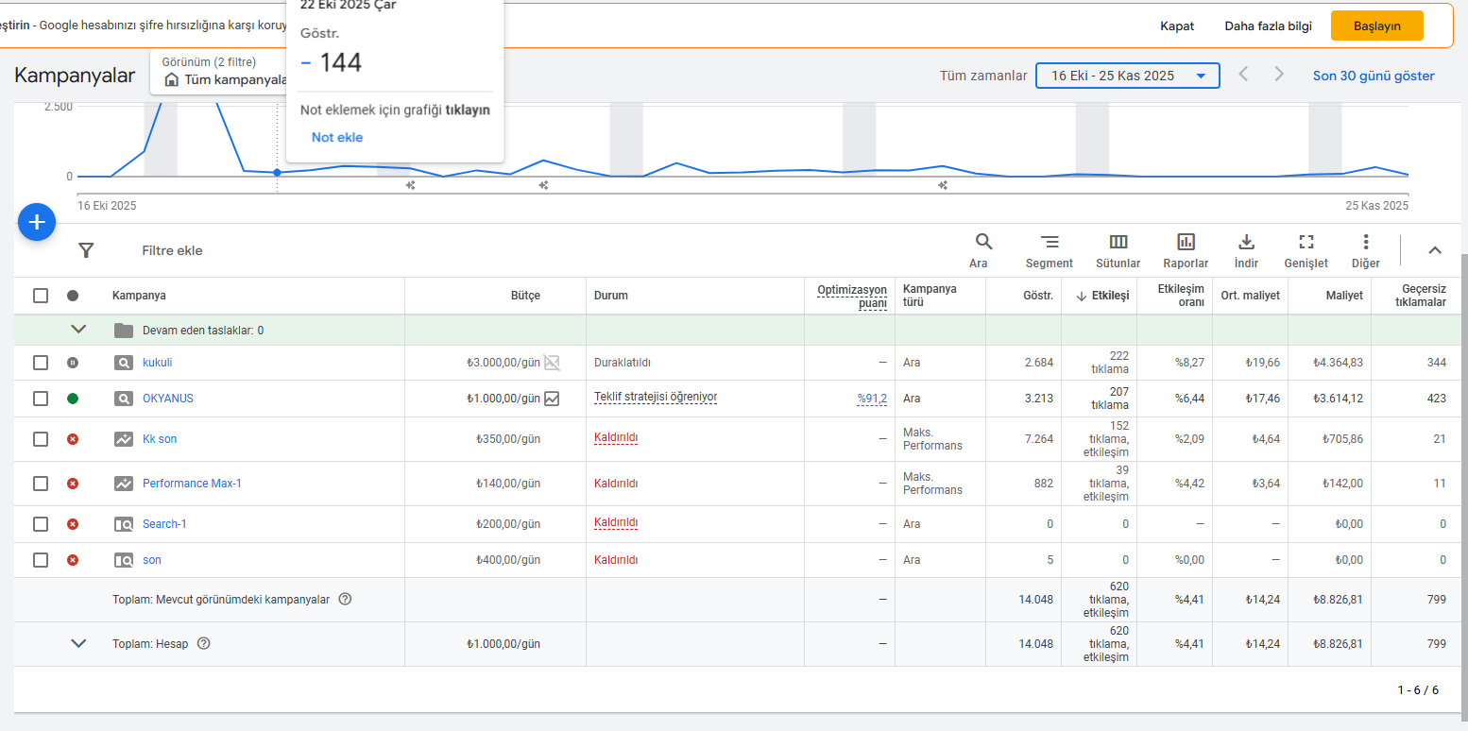Open the Segment tool

click(x=1050, y=251)
